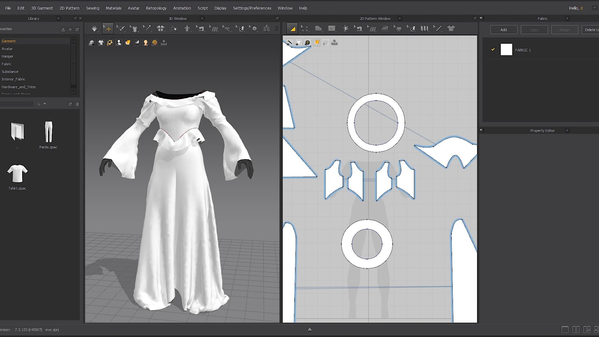Open the Sewing menu
Viewport: 599px width, 337px height.
93,8
